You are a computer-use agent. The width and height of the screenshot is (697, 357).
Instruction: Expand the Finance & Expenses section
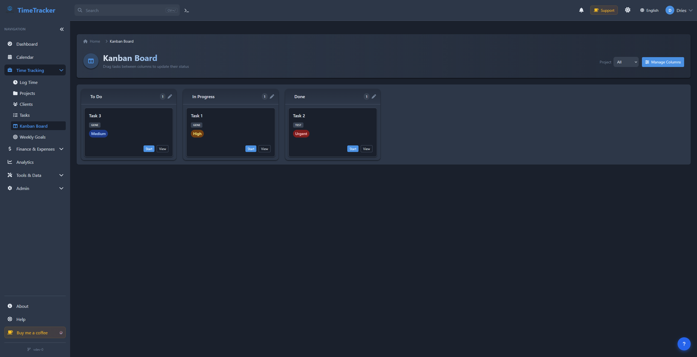click(35, 149)
